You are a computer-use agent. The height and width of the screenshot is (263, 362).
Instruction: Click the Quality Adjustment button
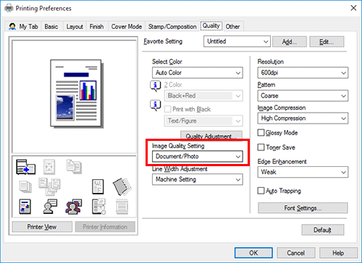point(211,136)
